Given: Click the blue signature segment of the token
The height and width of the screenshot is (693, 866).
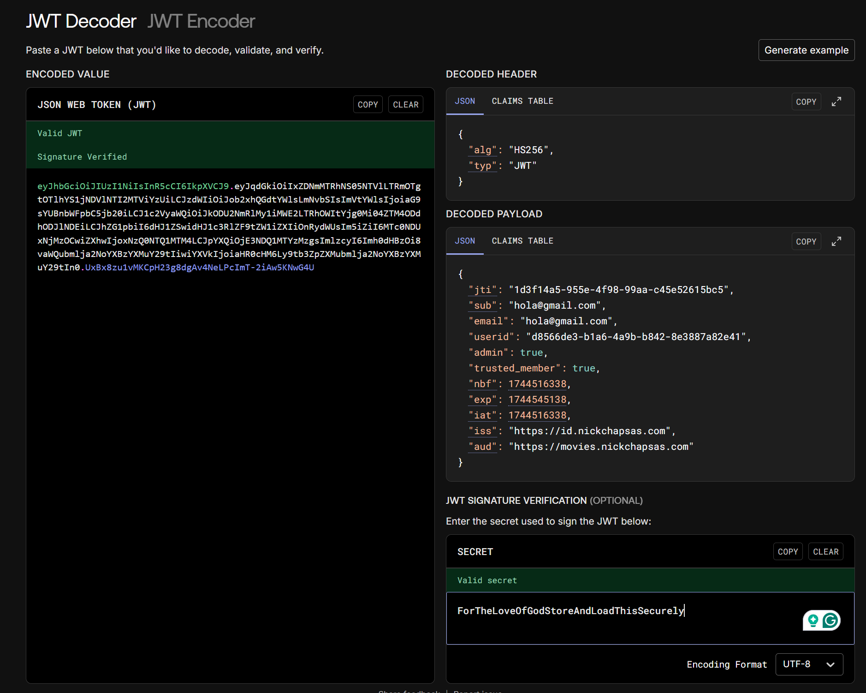Looking at the screenshot, I should (x=199, y=268).
